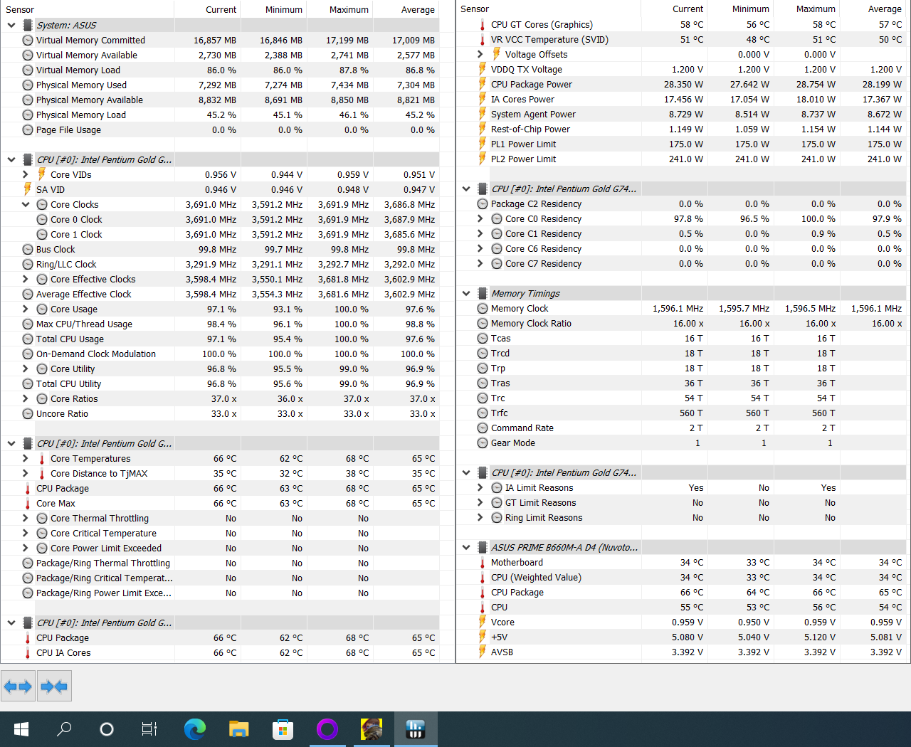This screenshot has height=747, width=911.
Task: Expand Core C0 Residency
Action: pos(480,218)
